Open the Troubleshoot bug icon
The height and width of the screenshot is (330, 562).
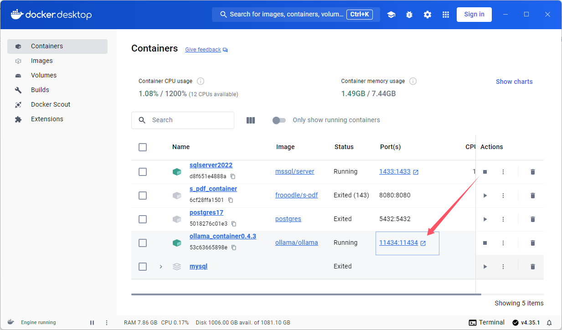point(409,15)
